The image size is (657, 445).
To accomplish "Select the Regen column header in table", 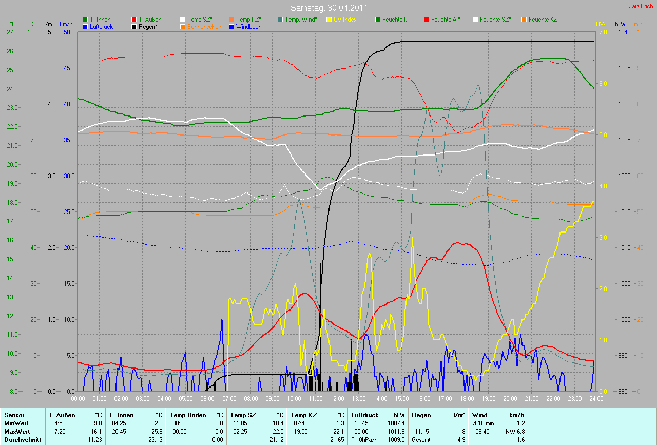I will [x=421, y=415].
